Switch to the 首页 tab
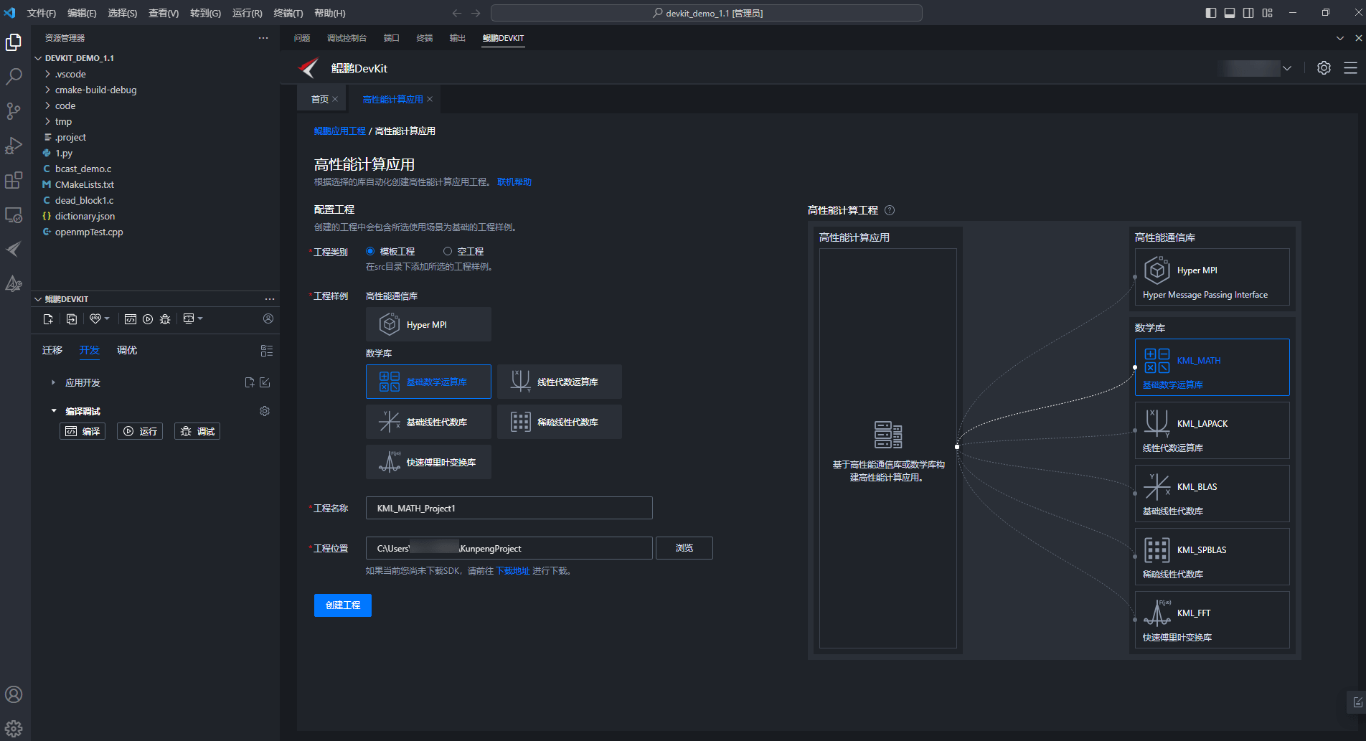The width and height of the screenshot is (1366, 741). 320,99
